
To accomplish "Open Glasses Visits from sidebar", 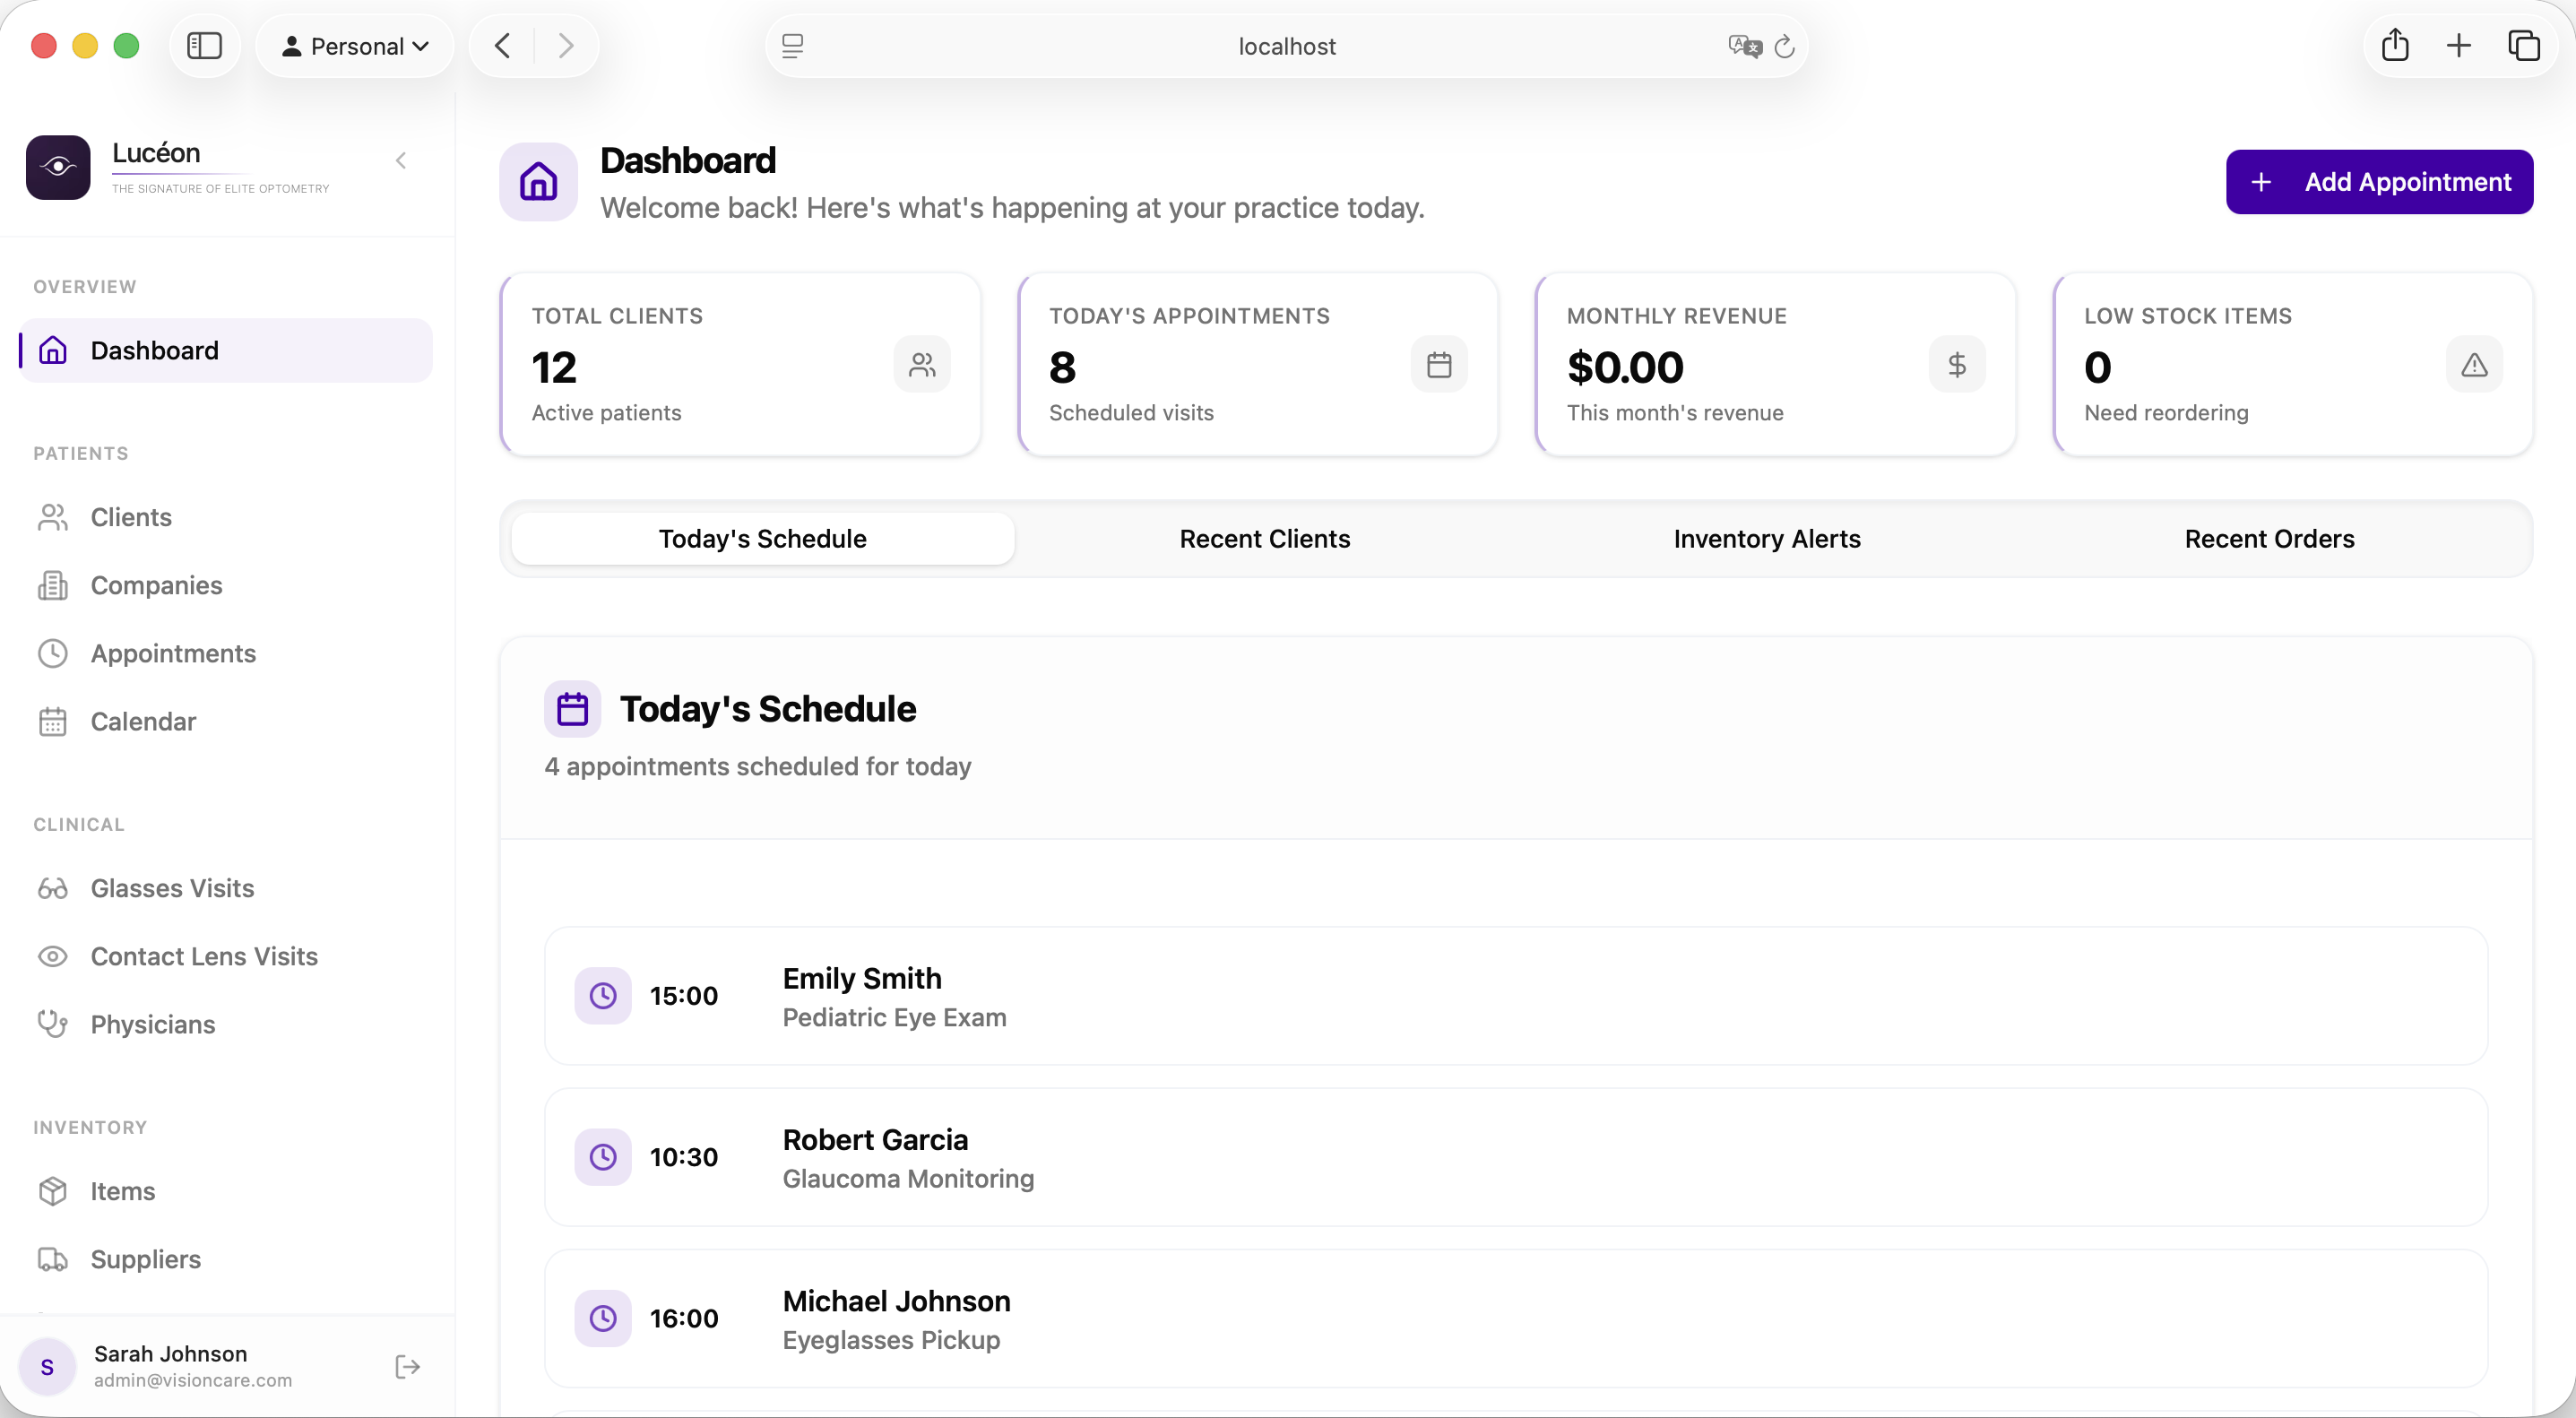I will [172, 888].
